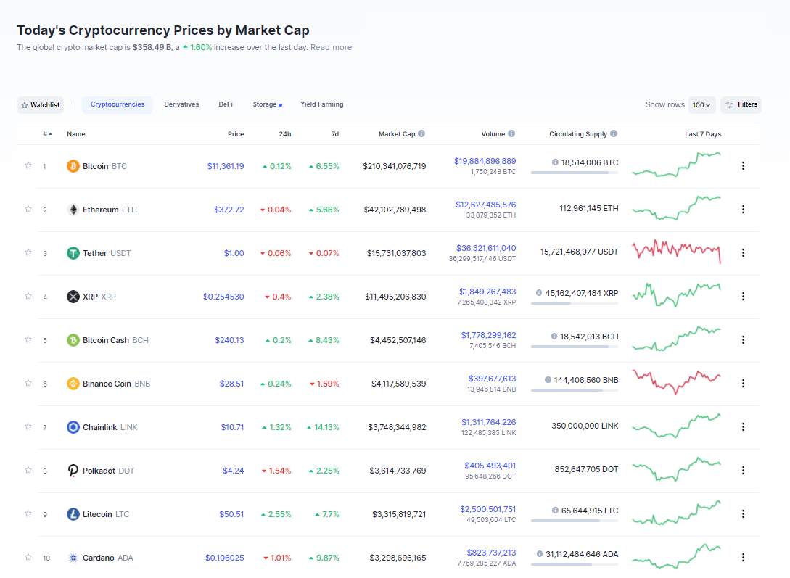Click the Market Cap info icon
The width and height of the screenshot is (790, 578).
click(x=421, y=133)
